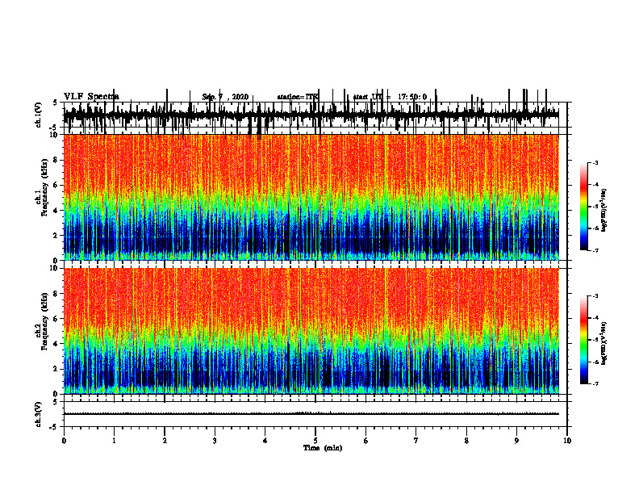Click the ch.2 color bar "-7" label

[595, 383]
